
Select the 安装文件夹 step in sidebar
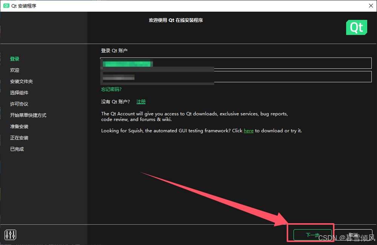point(21,81)
